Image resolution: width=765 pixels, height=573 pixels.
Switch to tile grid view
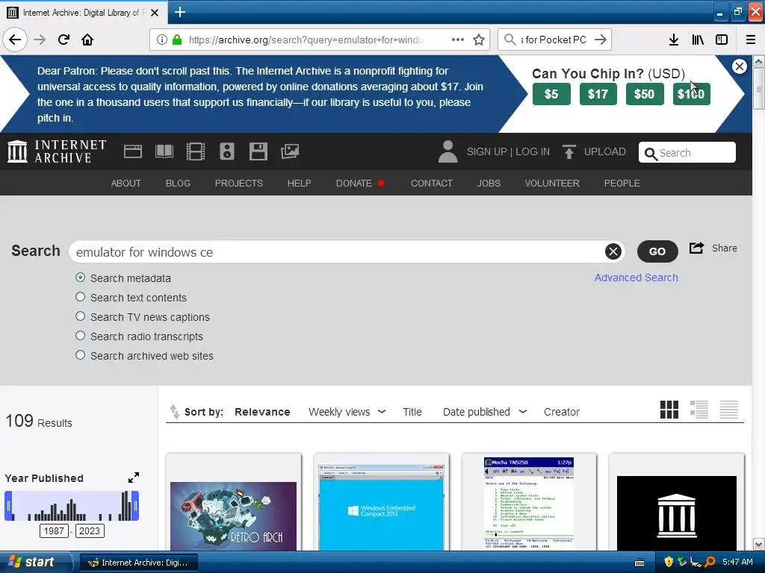[669, 410]
